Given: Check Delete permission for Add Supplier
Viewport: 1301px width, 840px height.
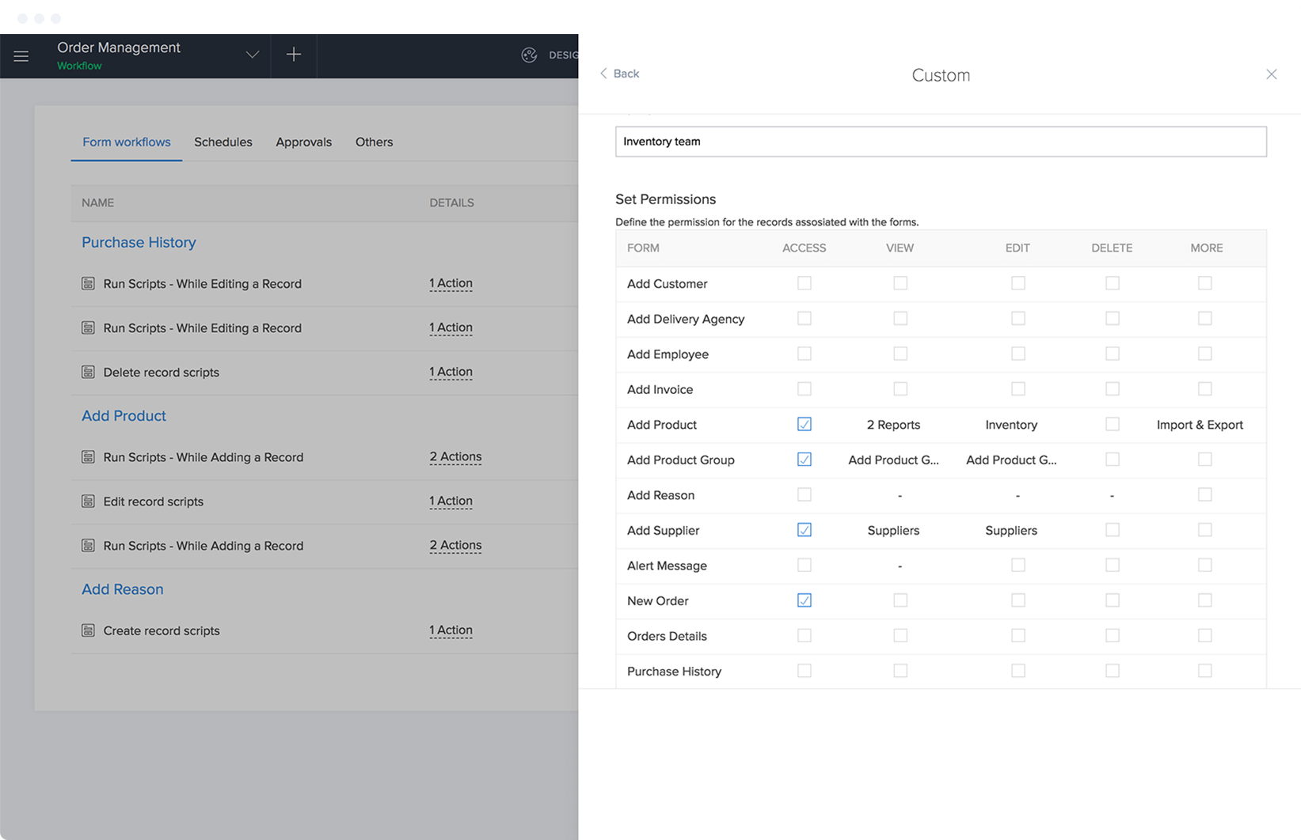Looking at the screenshot, I should [1112, 530].
